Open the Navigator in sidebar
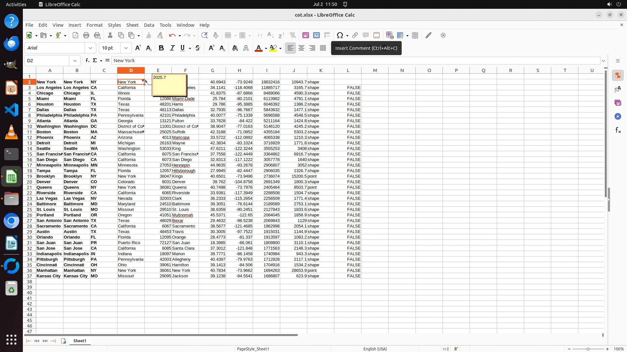The image size is (627, 352). click(618, 117)
